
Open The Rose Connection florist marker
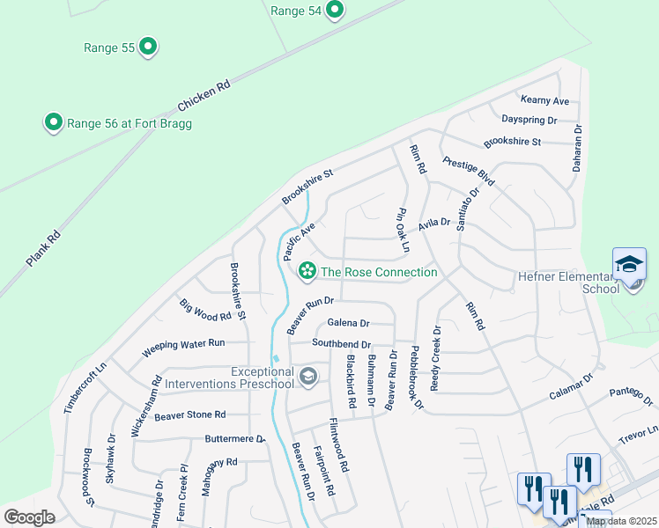tap(307, 272)
